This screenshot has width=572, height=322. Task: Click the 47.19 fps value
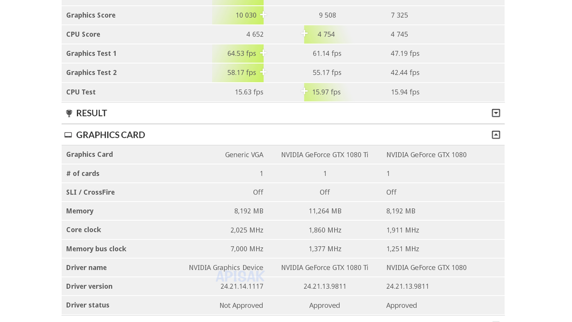click(x=405, y=54)
